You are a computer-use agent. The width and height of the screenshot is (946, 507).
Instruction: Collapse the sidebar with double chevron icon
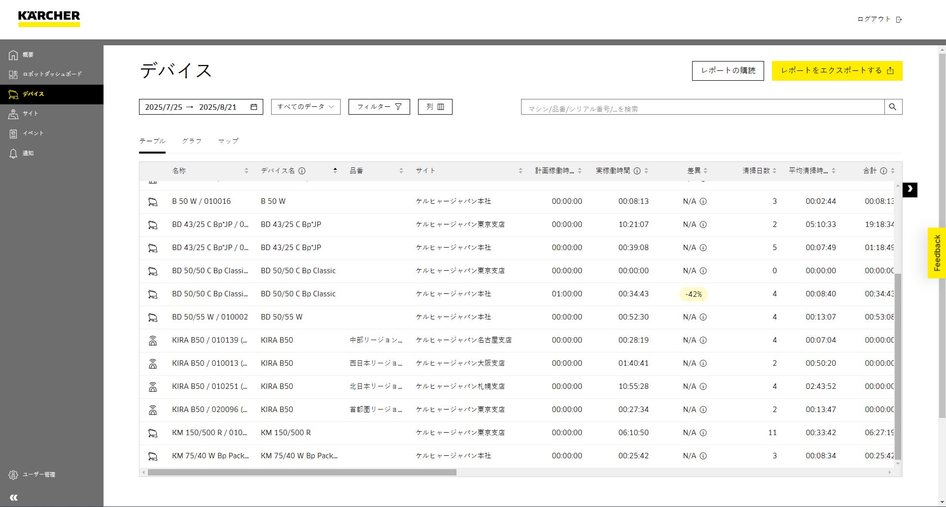click(14, 498)
